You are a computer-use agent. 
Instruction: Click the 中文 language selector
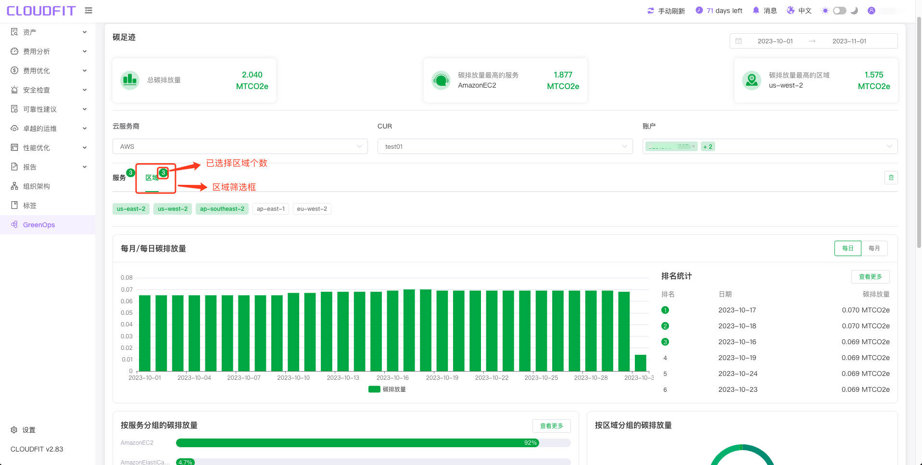[x=805, y=11]
